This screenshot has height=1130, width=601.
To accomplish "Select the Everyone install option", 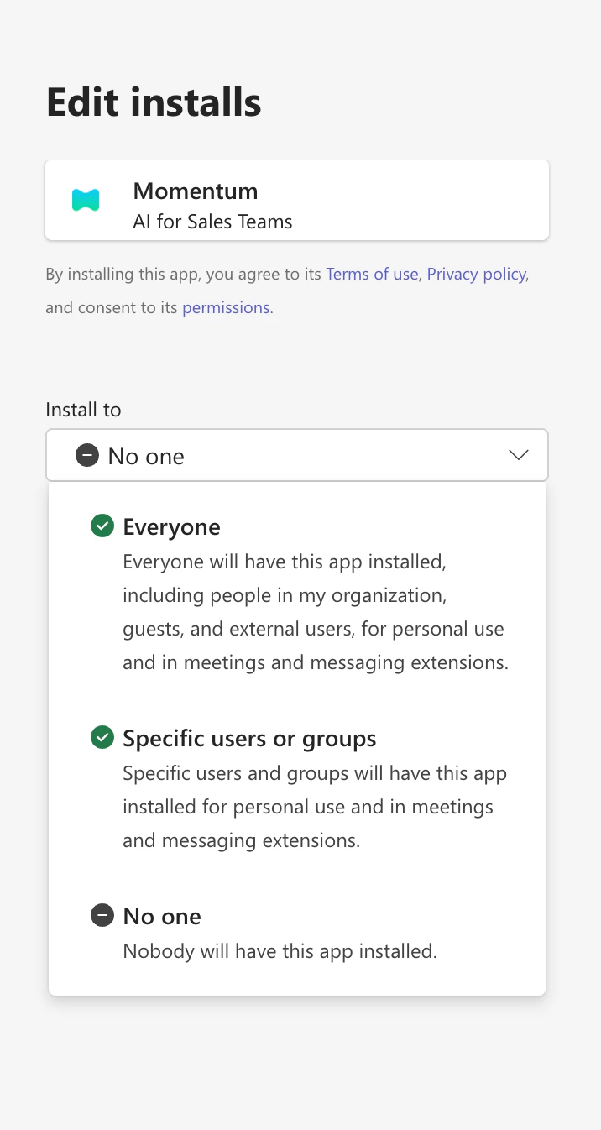I will click(297, 594).
